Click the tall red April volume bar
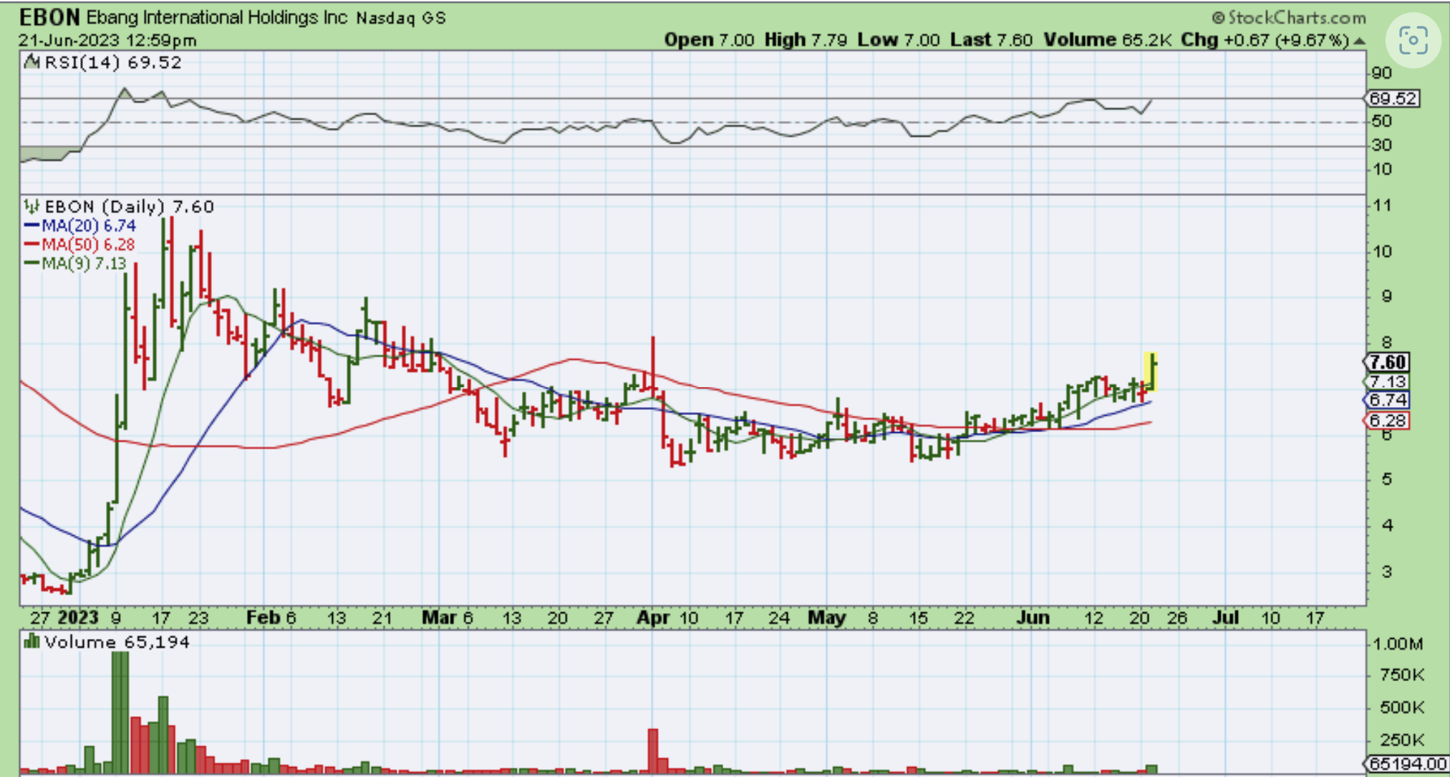This screenshot has width=1450, height=777. click(x=652, y=749)
